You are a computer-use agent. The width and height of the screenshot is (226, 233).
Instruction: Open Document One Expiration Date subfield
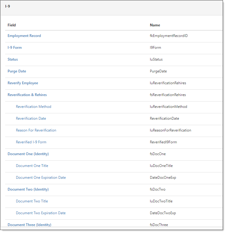pos(41,178)
